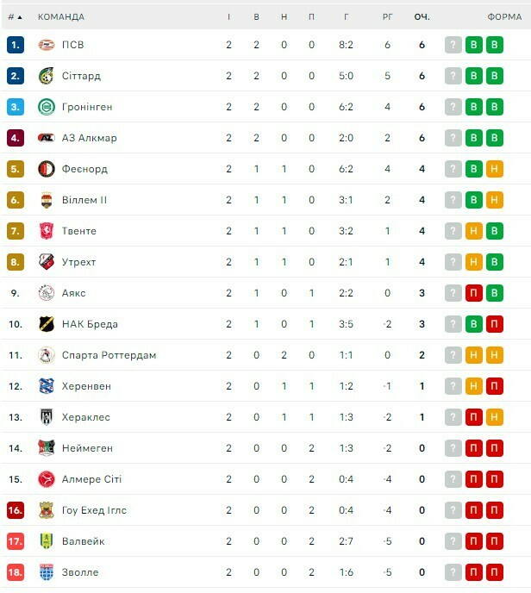This screenshot has width=531, height=593.
Task: Click the green В form badge for ПСВ
Action: pos(473,45)
